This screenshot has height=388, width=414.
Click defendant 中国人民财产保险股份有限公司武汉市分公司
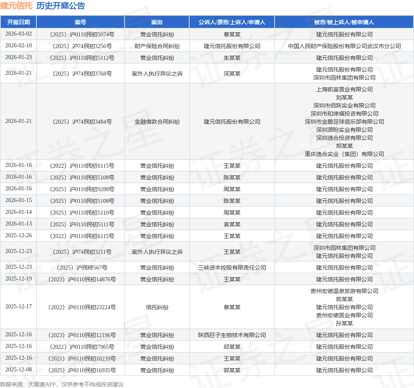click(344, 46)
